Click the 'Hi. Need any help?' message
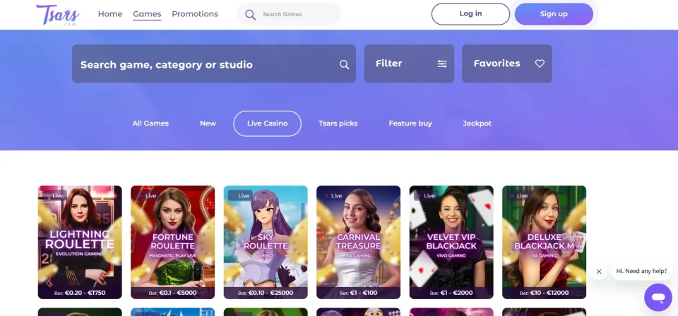This screenshot has width=678, height=316. (642, 271)
